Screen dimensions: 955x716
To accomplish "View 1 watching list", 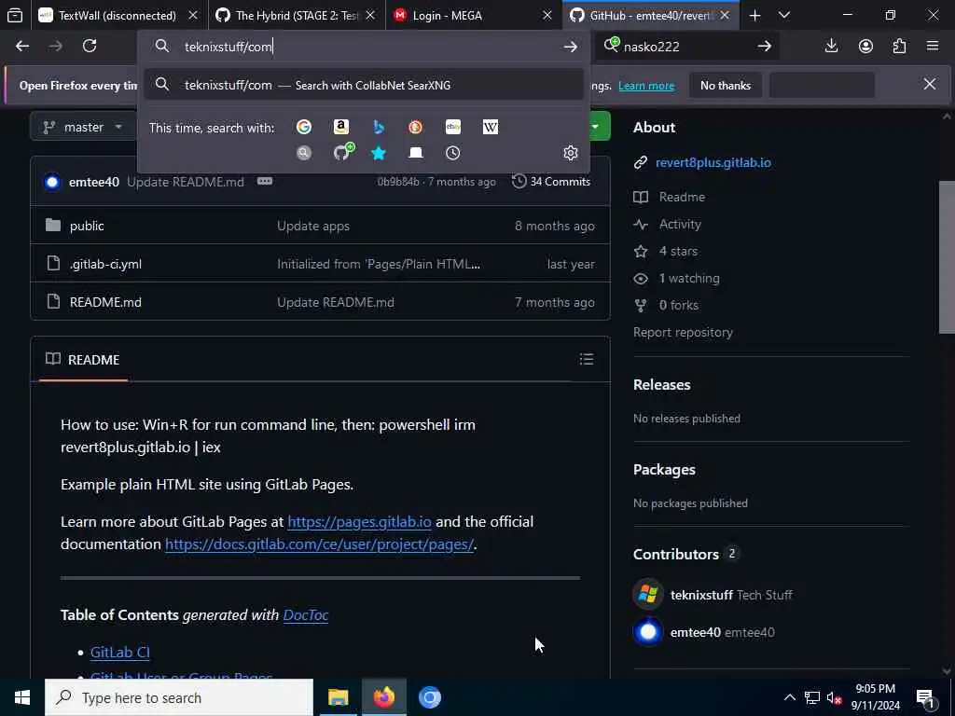I will (689, 278).
